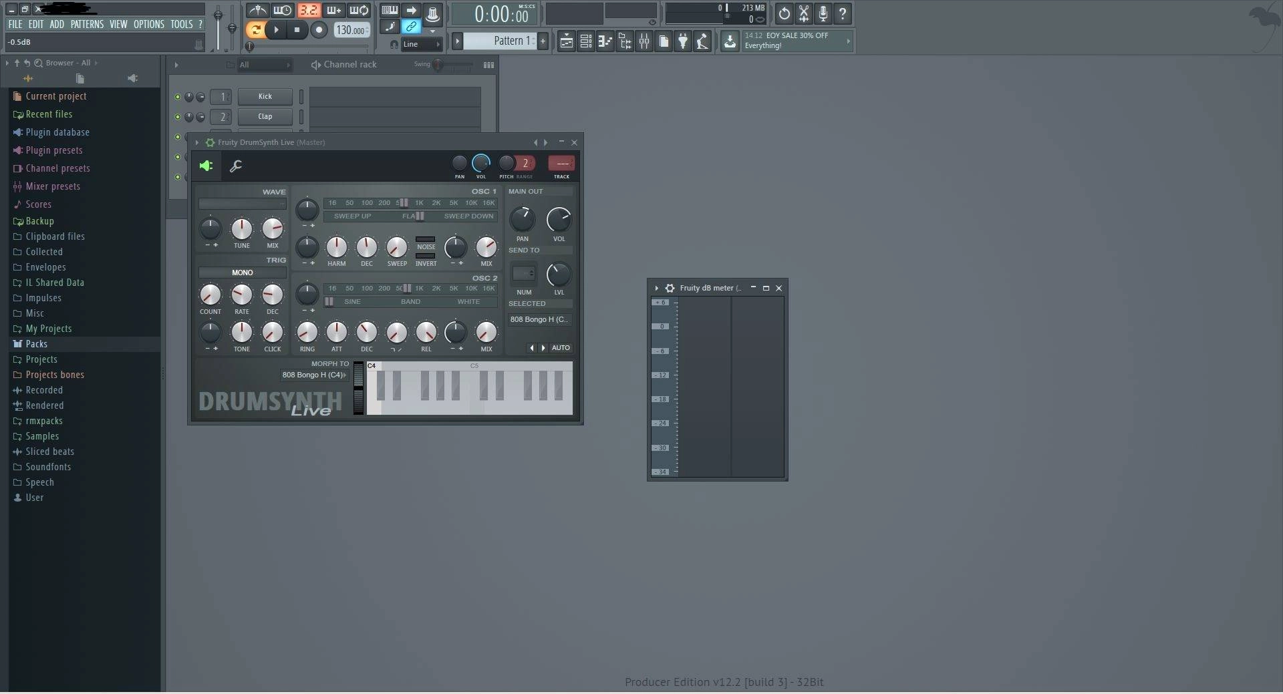This screenshot has height=694, width=1283.
Task: Click the Record button
Action: pyautogui.click(x=319, y=29)
